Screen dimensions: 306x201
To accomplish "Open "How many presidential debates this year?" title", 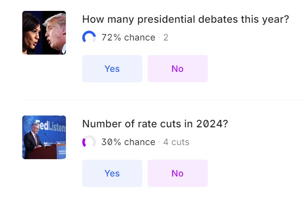I will point(186,20).
